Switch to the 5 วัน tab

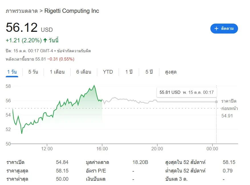point(33,72)
